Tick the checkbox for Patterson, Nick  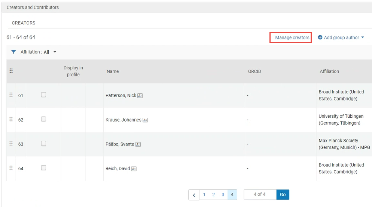coord(43,95)
